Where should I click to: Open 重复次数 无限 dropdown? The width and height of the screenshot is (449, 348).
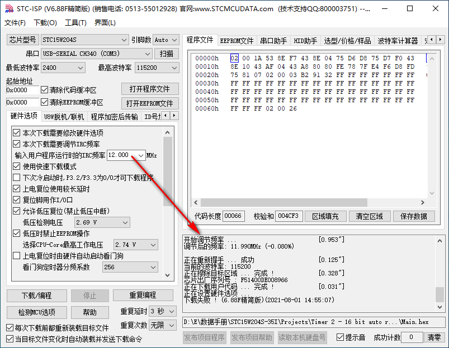162,325
